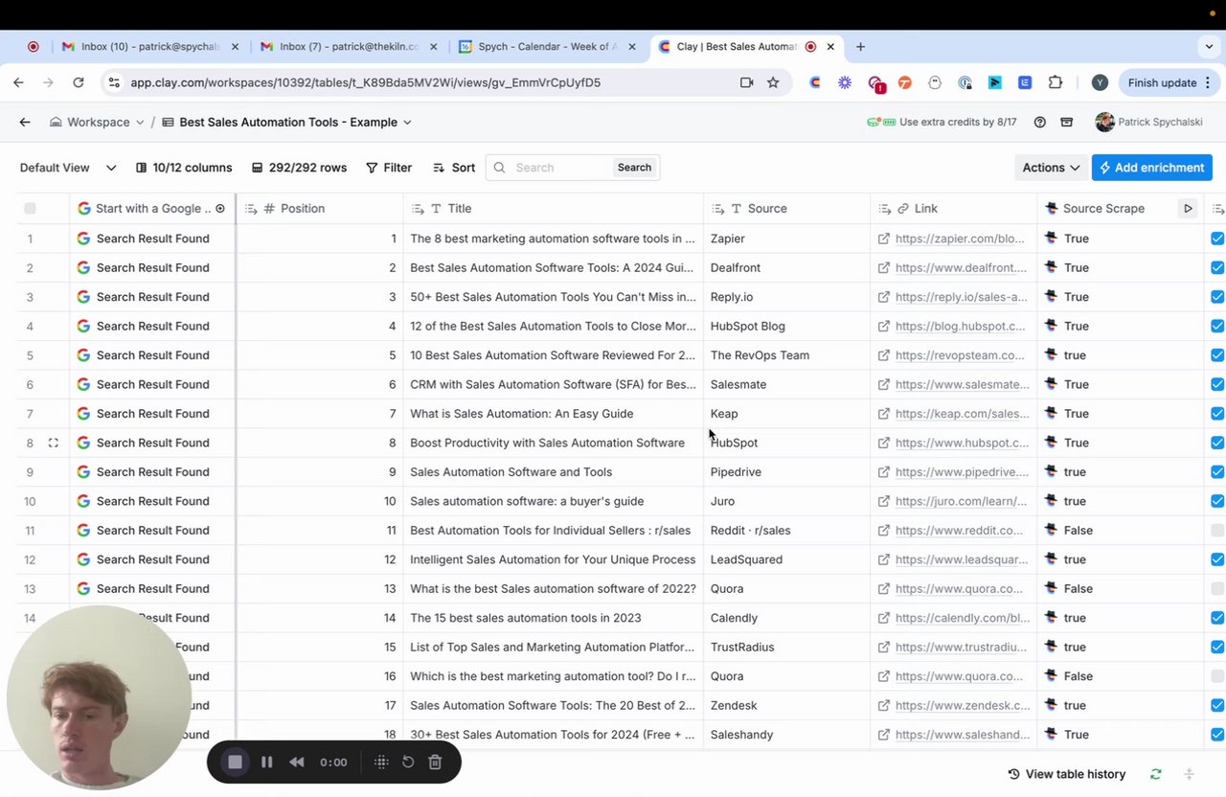This screenshot has height=797, width=1226.
Task: Restart the recording with the undo icon
Action: (408, 762)
